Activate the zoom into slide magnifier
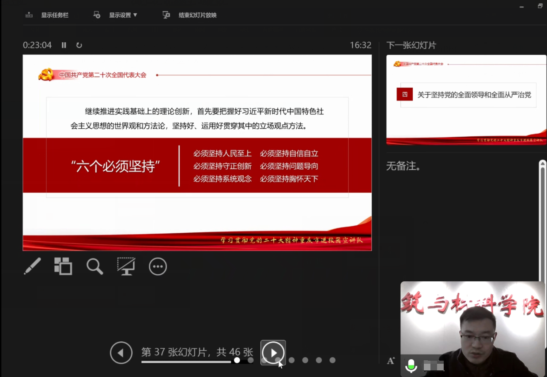Viewport: 547px width, 377px height. pos(94,266)
